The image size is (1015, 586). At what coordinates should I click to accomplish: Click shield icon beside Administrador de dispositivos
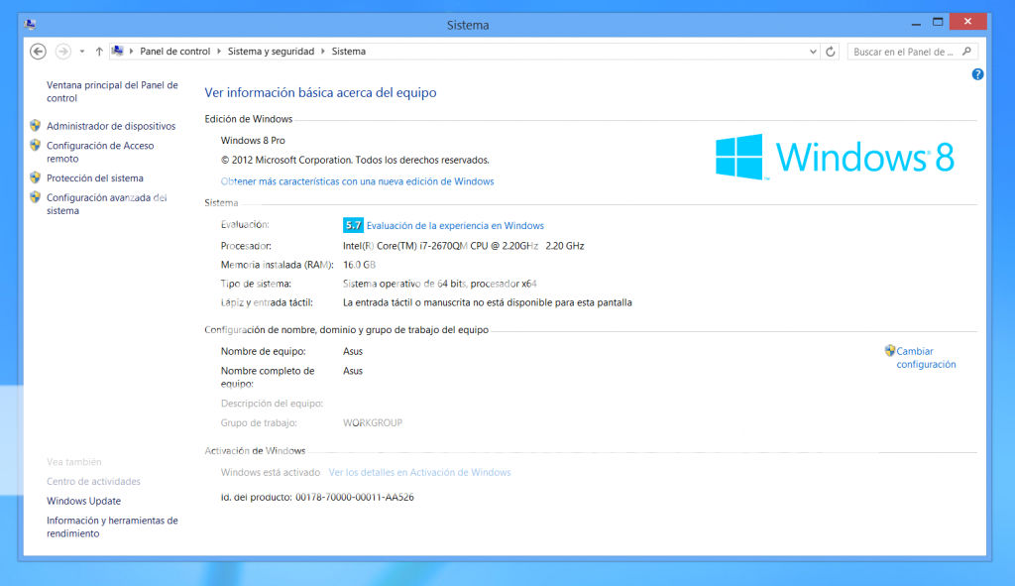point(36,125)
